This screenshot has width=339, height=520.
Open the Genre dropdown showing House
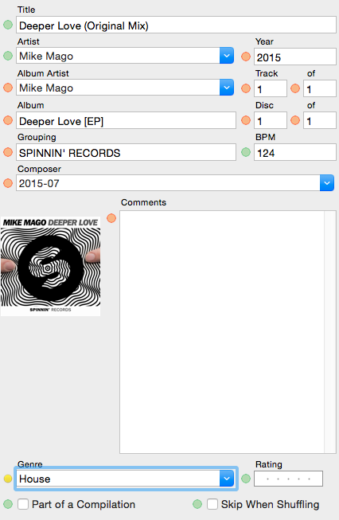(x=227, y=479)
